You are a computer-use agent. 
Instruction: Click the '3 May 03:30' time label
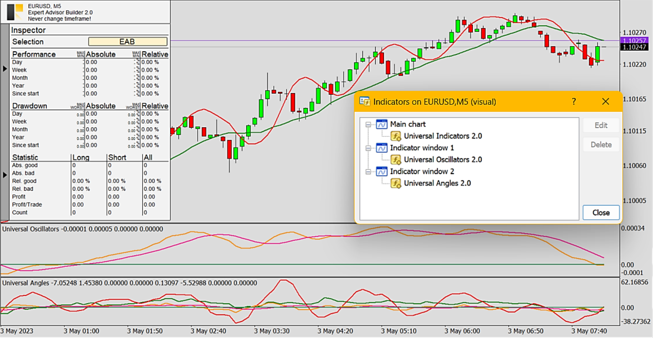tap(272, 331)
